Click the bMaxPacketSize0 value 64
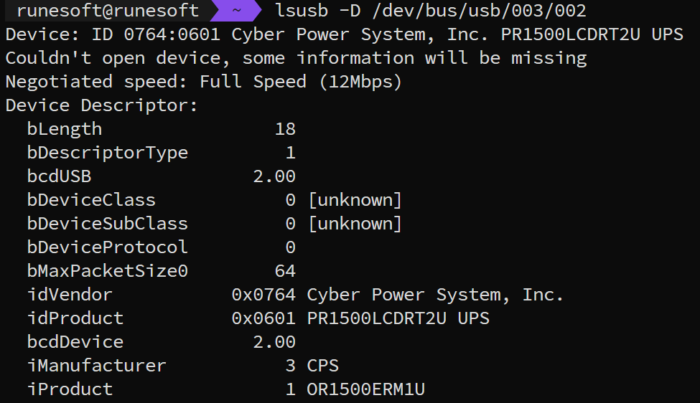Image resolution: width=700 pixels, height=403 pixels. click(x=285, y=271)
